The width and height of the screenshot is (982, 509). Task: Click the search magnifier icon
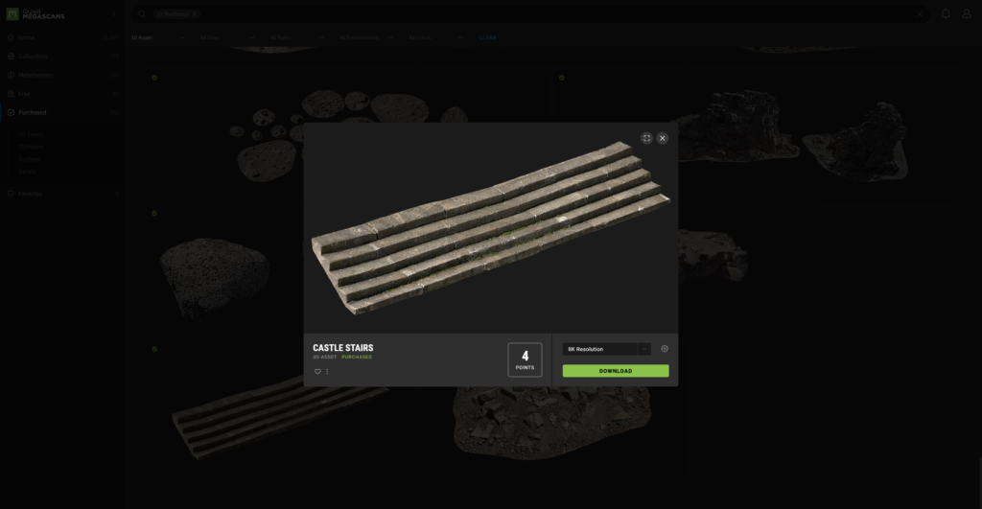pyautogui.click(x=142, y=13)
